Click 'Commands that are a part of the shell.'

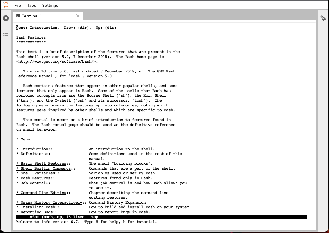pyautogui.click(x=132, y=168)
